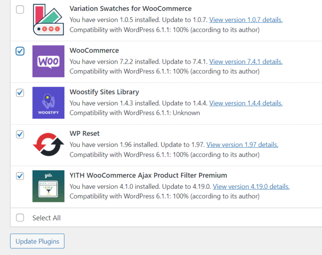The height and width of the screenshot is (255, 322).
Task: Open View version 1.97 details link
Action: coord(242,145)
